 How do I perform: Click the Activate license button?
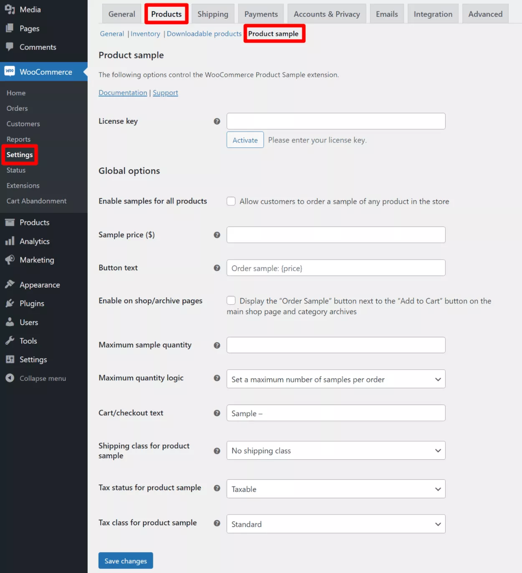tap(245, 140)
